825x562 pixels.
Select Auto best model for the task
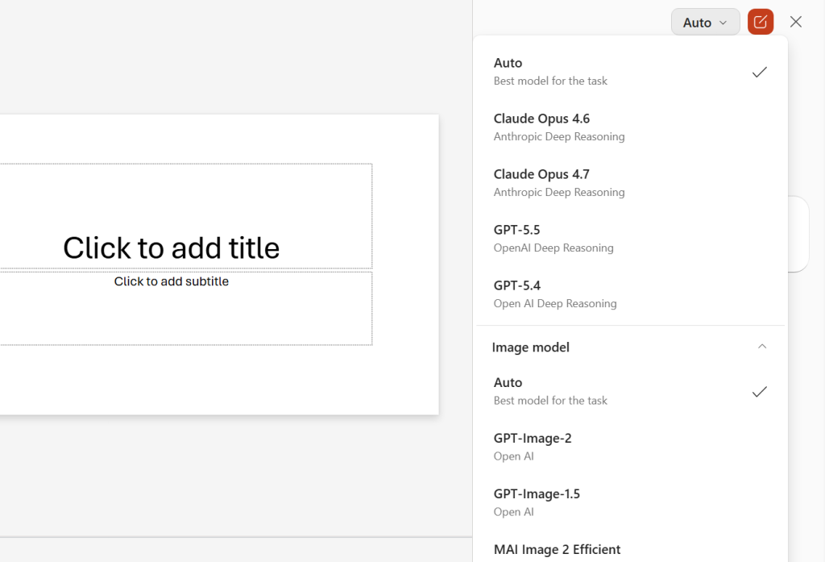(x=630, y=72)
